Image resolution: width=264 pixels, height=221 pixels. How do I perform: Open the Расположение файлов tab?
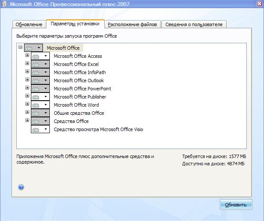[x=132, y=24]
